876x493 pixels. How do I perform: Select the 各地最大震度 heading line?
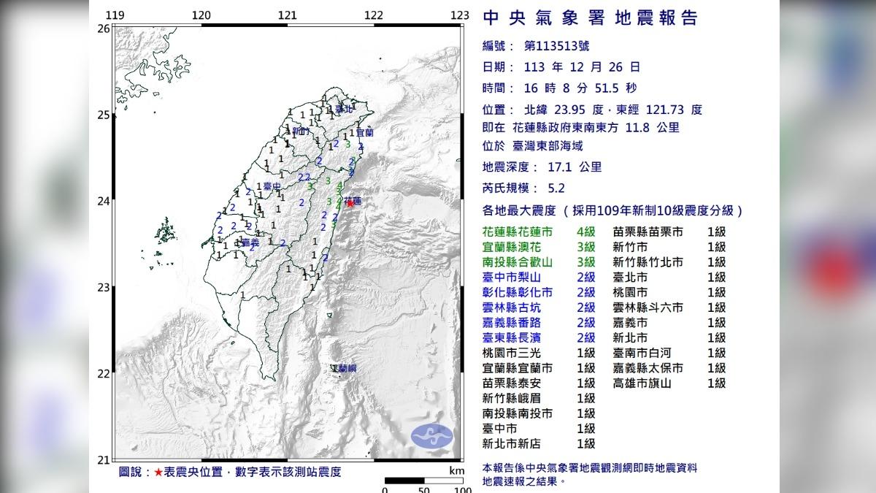[x=613, y=211]
